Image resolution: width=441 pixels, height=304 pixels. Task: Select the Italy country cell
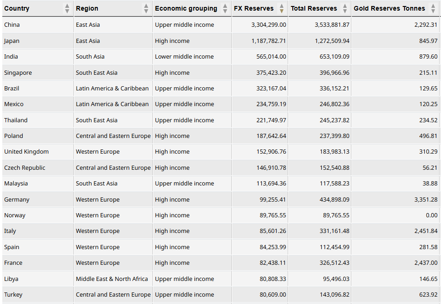click(x=38, y=231)
